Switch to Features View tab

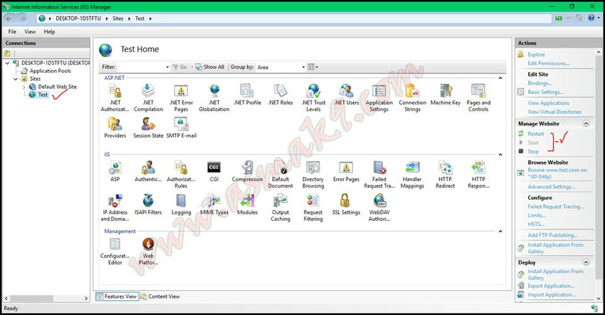(x=117, y=296)
